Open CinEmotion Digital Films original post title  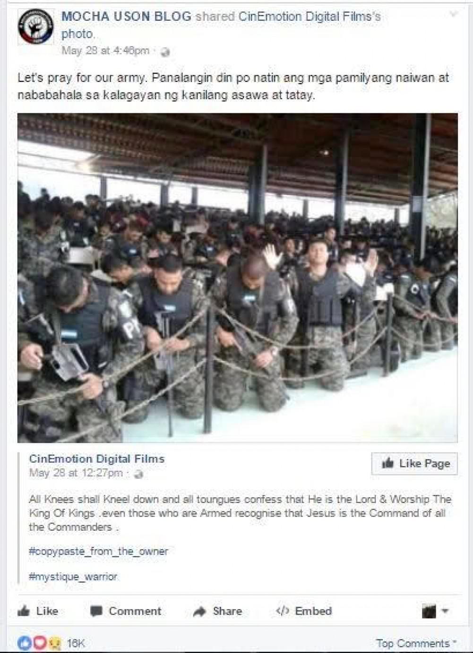coord(97,458)
